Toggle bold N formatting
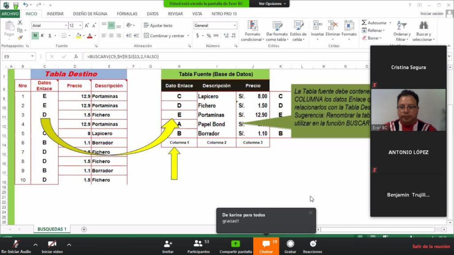Screen dimensions: 454x255 (x=35, y=35)
